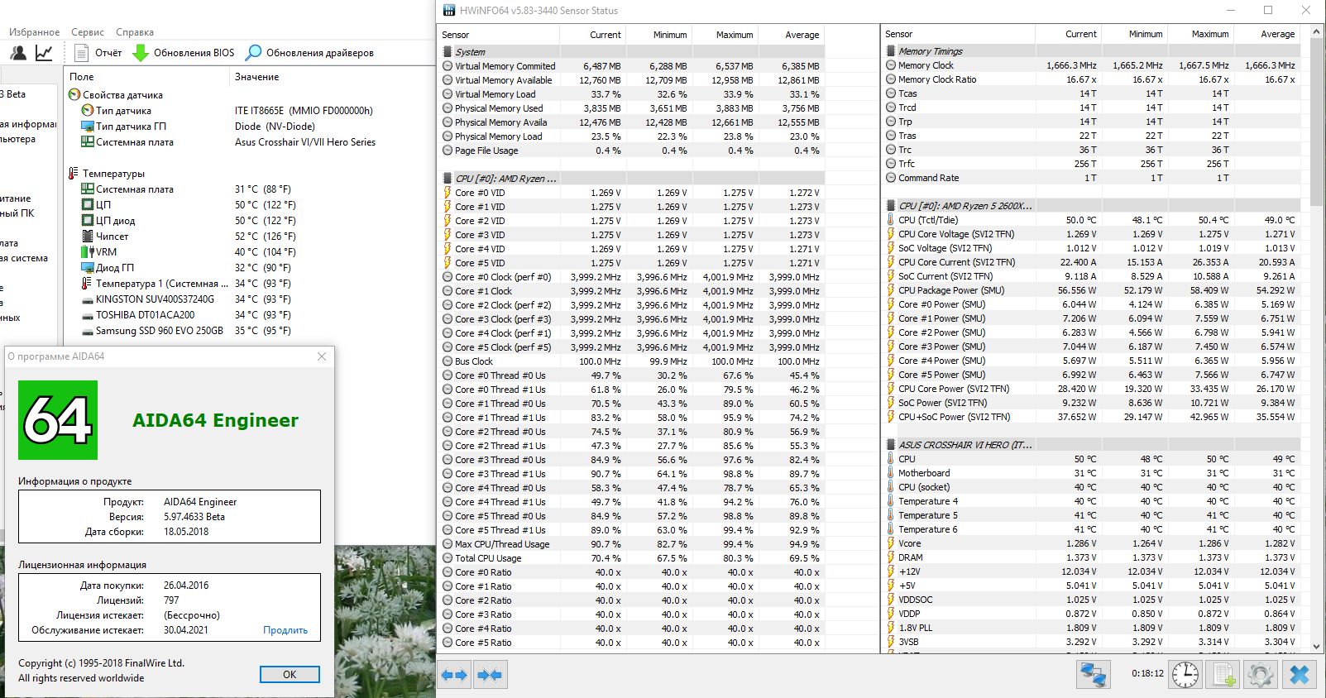Image resolution: width=1326 pixels, height=698 pixels.
Task: Click the 0:18:12 elapsed time in HWiNFO
Action: (x=1147, y=674)
